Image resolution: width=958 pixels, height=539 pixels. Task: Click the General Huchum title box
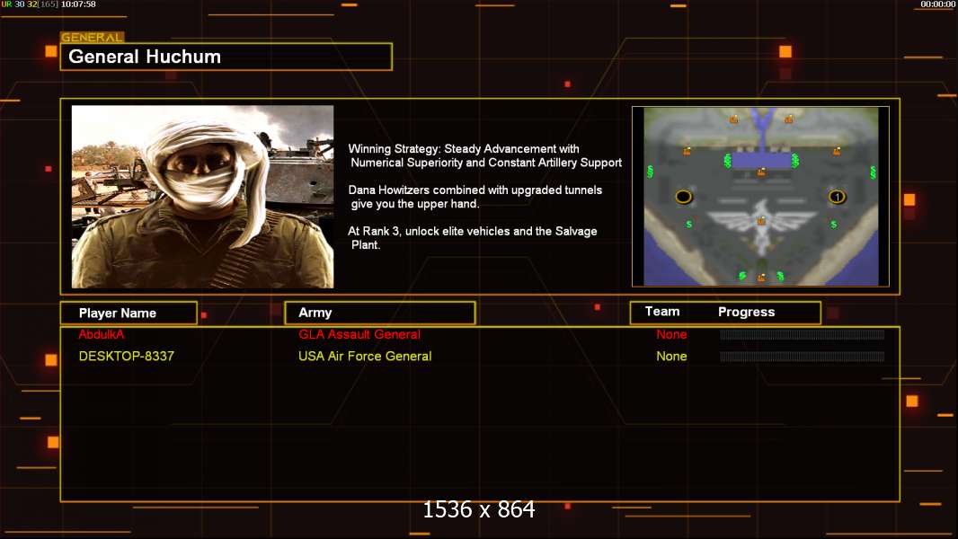226,57
